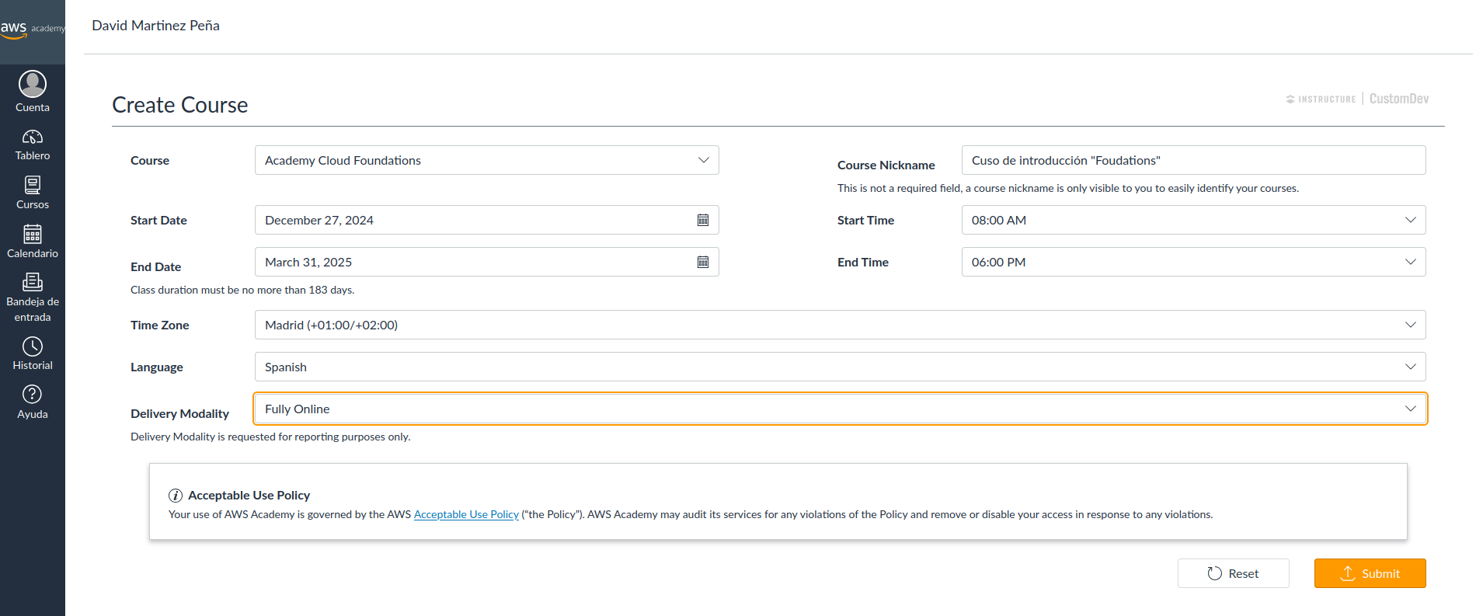The width and height of the screenshot is (1476, 616).
Task: Open the Start Time dropdown
Action: [x=1192, y=221]
